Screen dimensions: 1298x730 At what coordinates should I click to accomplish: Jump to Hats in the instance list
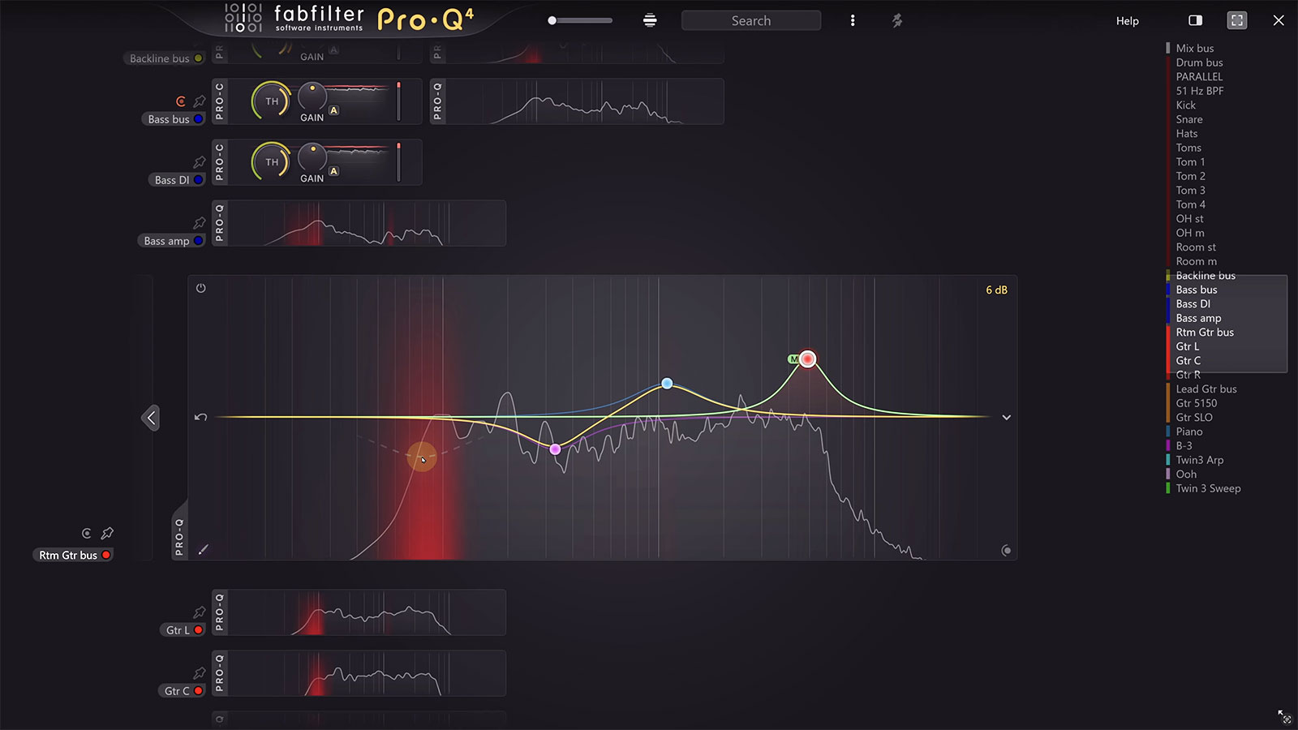(x=1187, y=134)
